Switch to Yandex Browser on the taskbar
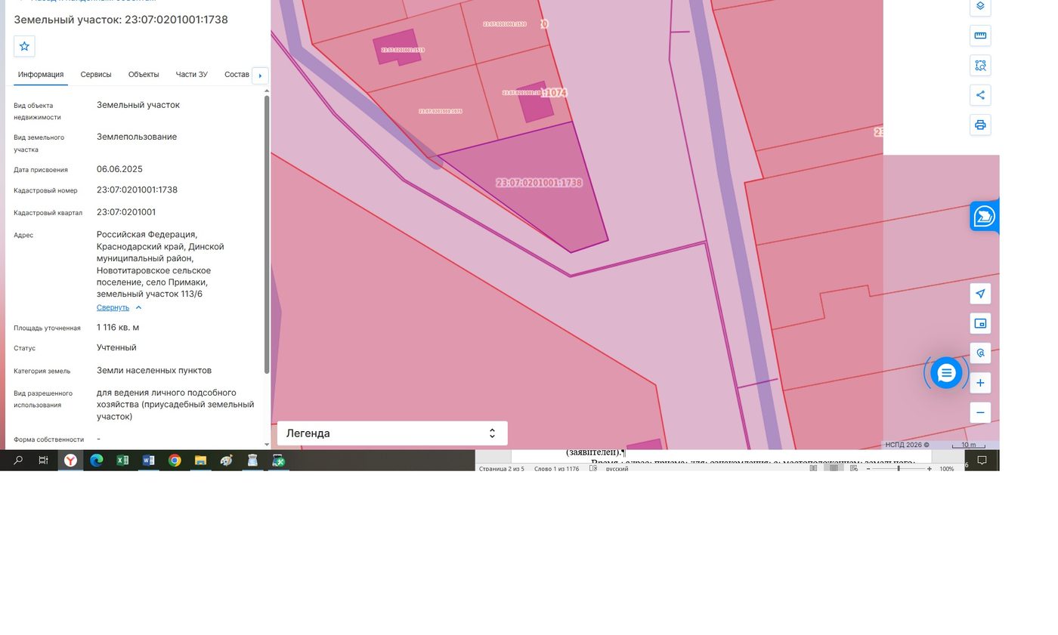This screenshot has height=635, width=1058. click(70, 461)
